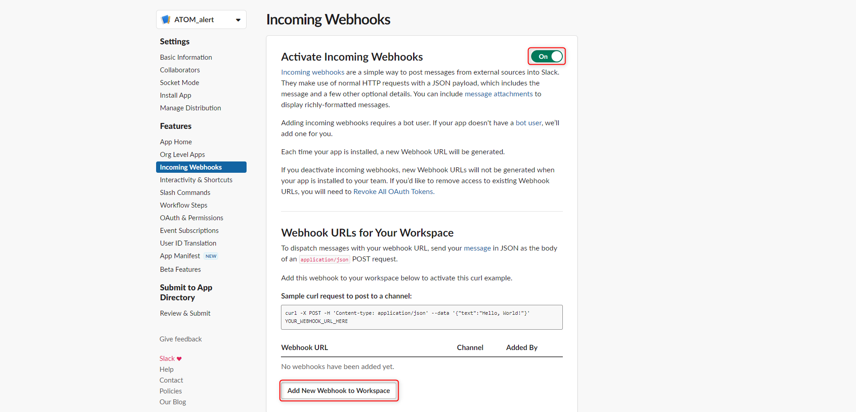Open the message attachments link
Image resolution: width=856 pixels, height=412 pixels.
coord(499,94)
